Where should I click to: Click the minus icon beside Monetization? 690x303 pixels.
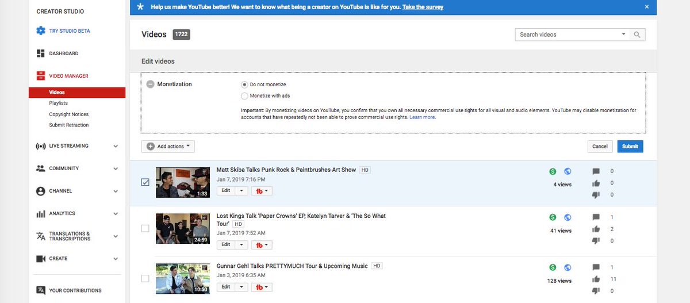coord(151,84)
